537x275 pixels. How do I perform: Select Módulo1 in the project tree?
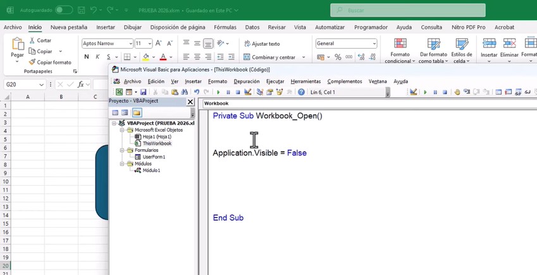pos(151,170)
